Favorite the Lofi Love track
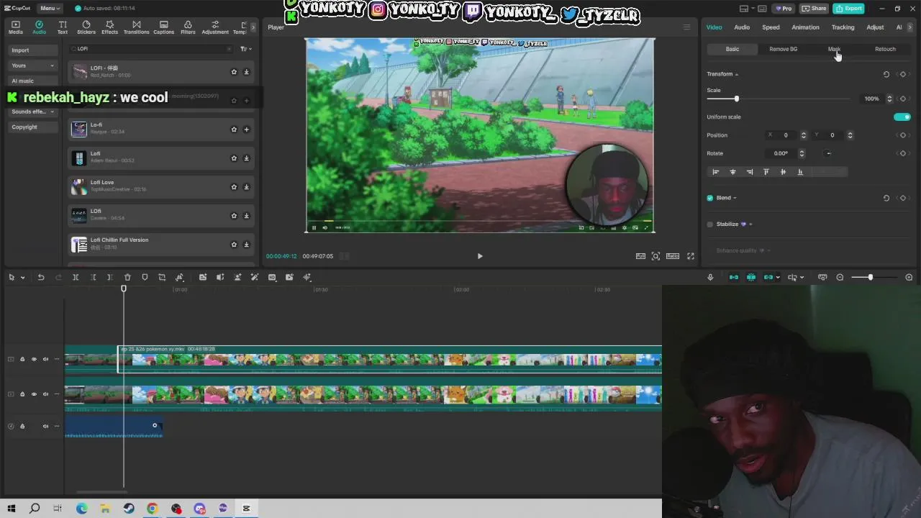921x518 pixels. [234, 187]
